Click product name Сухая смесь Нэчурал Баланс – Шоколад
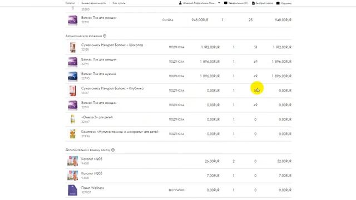The width and height of the screenshot is (356, 200). (x=112, y=45)
